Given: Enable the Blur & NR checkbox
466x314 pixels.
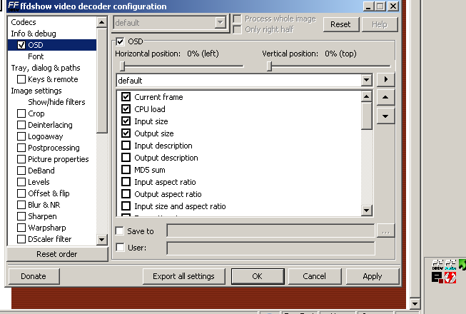Looking at the screenshot, I should click(21, 205).
